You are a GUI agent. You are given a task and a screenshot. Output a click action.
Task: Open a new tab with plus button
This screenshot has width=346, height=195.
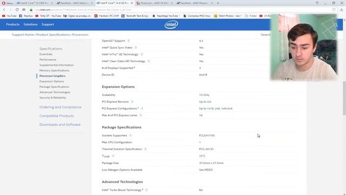pyautogui.click(x=218, y=3)
